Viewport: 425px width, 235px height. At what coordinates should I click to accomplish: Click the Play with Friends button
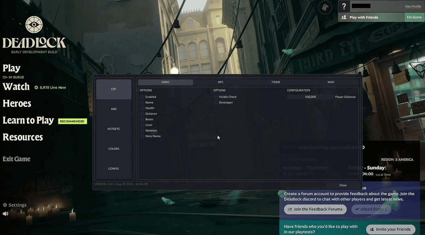tap(372, 17)
